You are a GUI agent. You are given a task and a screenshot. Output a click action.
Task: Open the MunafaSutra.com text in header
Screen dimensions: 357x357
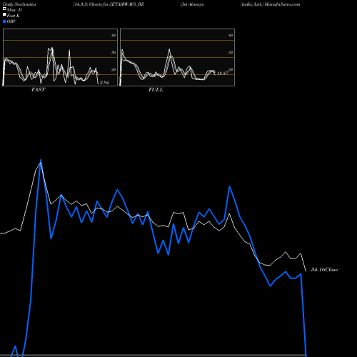[282, 4]
